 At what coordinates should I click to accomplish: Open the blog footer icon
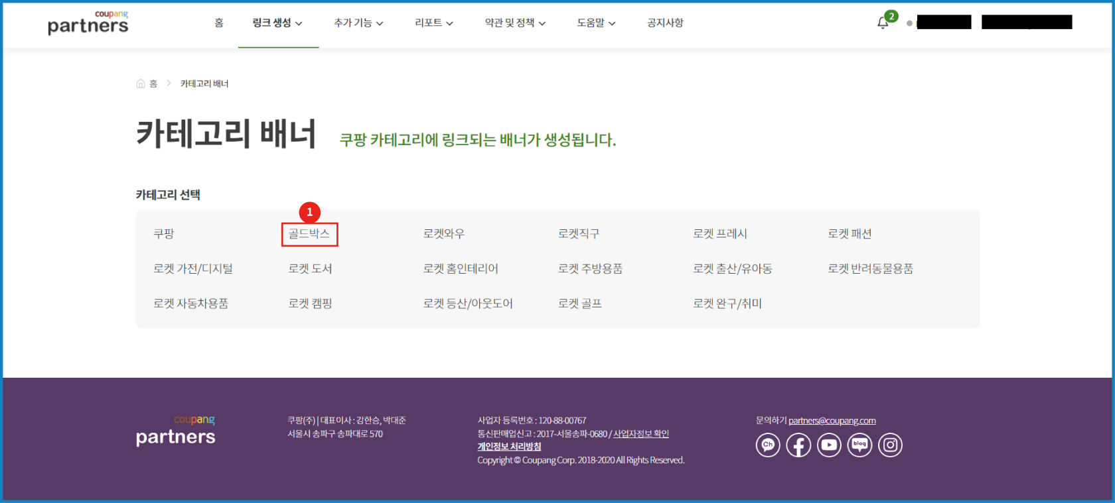click(859, 445)
